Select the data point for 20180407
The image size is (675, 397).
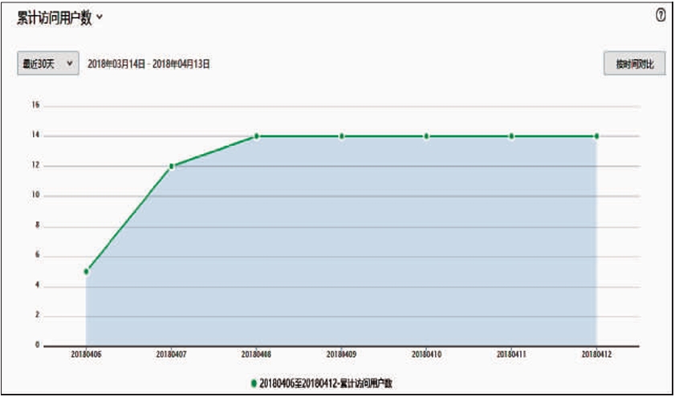tap(171, 166)
